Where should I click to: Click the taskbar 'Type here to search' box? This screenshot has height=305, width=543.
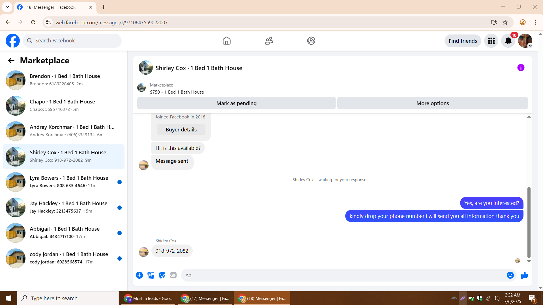coord(68,298)
